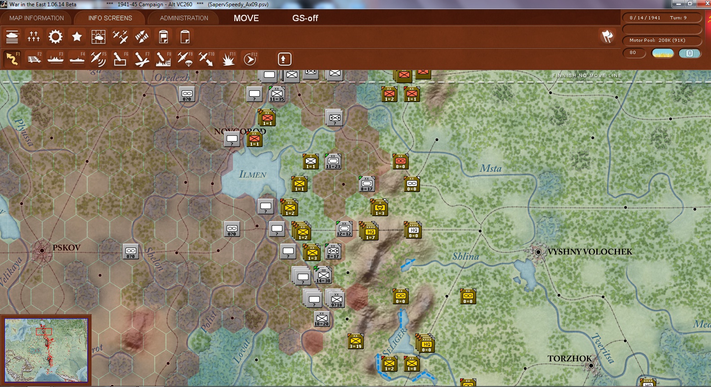The width and height of the screenshot is (711, 387).
Task: Select the unit counter labeled 11=23
Action: [333, 161]
